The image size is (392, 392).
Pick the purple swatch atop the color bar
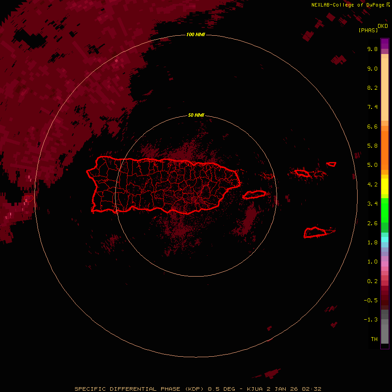click(385, 44)
